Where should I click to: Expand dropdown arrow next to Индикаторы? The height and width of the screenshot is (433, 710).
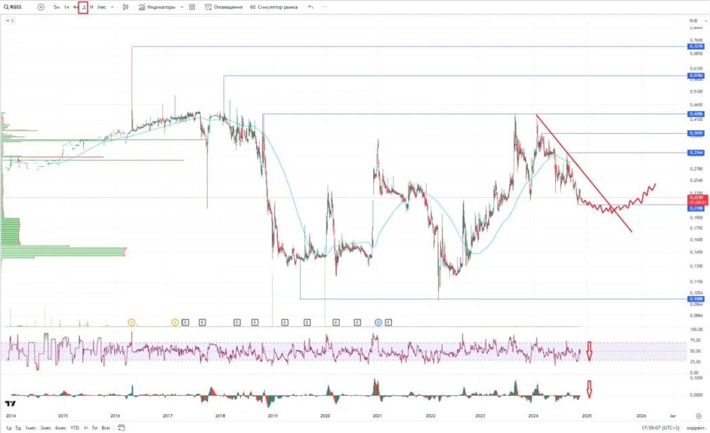coord(182,7)
